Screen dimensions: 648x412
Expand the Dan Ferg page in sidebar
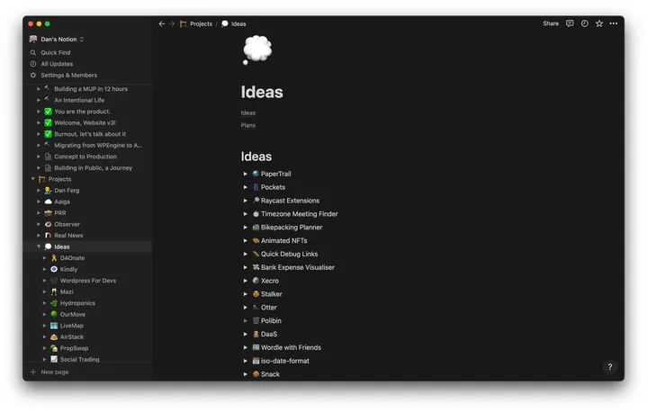(39, 191)
